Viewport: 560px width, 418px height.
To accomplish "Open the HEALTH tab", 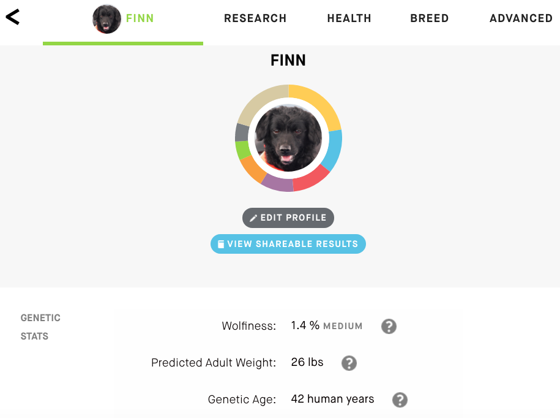I will (x=349, y=18).
